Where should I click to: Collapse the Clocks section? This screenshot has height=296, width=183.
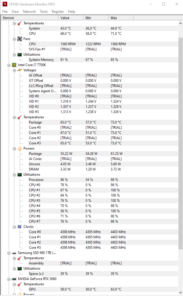click(x=14, y=227)
